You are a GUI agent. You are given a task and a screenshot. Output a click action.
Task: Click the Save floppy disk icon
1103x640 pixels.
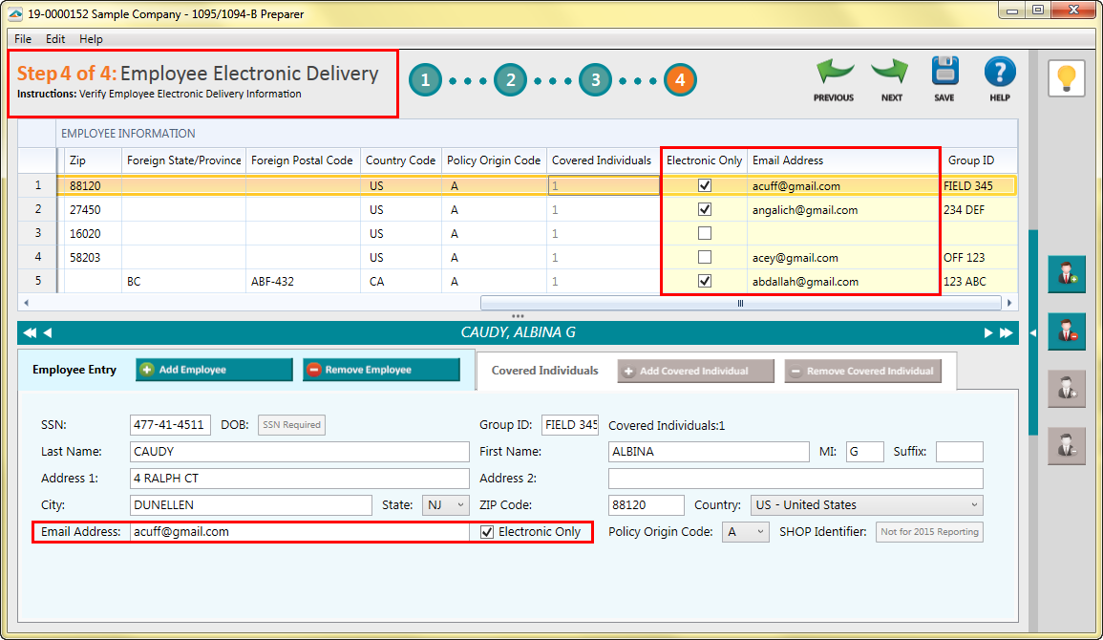944,73
